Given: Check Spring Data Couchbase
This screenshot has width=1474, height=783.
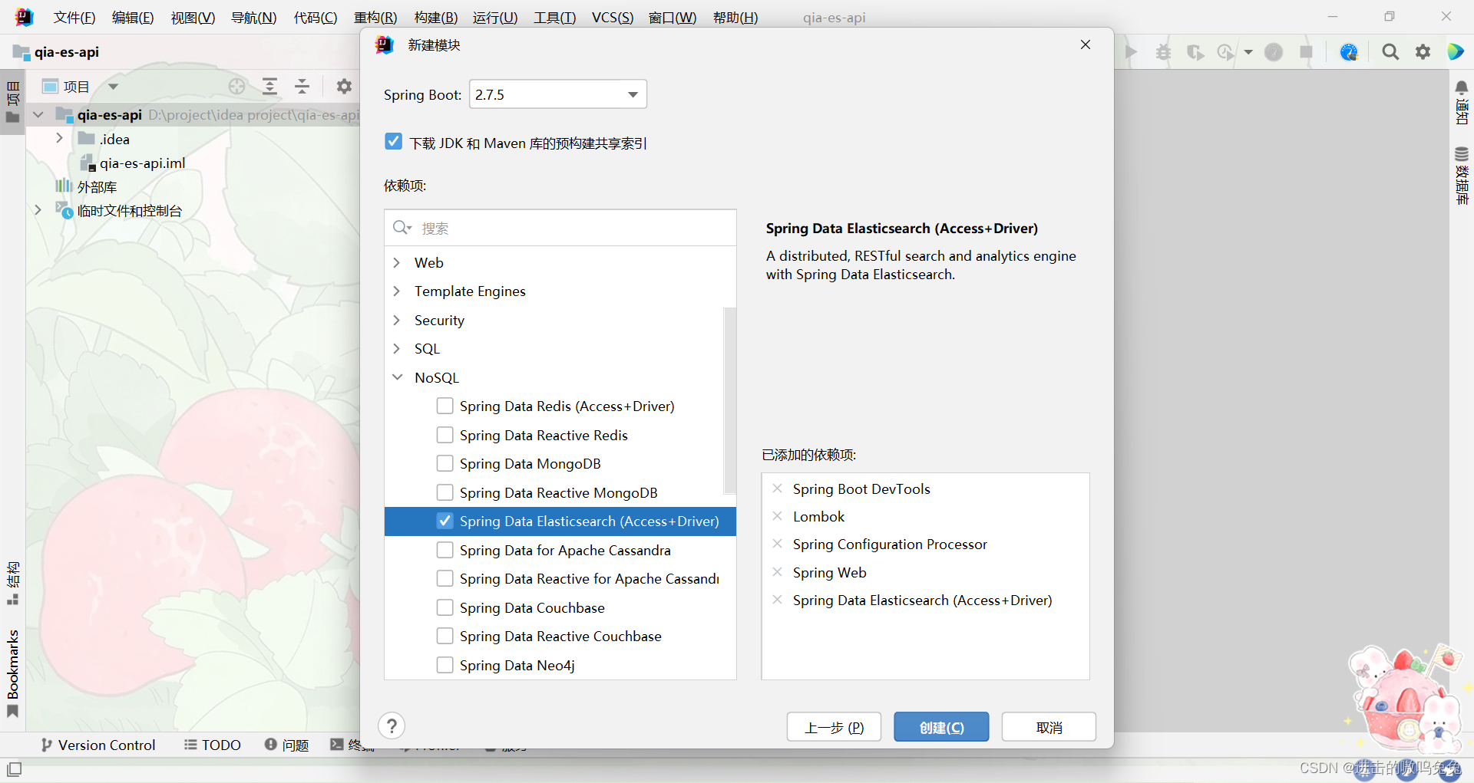Looking at the screenshot, I should [445, 607].
